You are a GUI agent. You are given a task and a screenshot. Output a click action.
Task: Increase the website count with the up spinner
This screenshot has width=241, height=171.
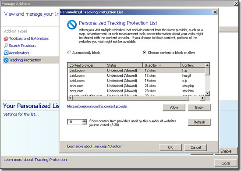point(85,121)
